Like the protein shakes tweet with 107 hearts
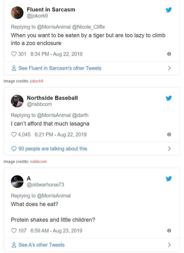 14,231
